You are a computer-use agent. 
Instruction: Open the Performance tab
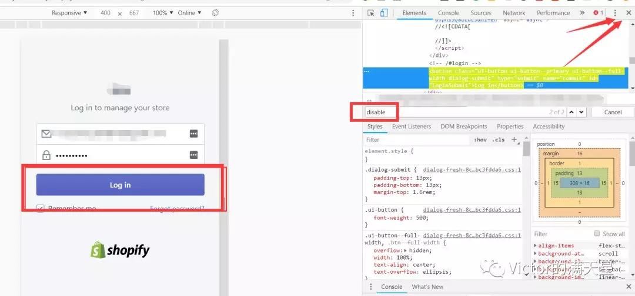tap(553, 13)
